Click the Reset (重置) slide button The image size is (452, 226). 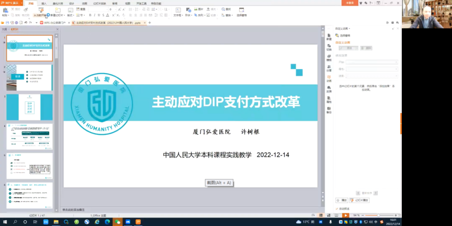click(81, 9)
